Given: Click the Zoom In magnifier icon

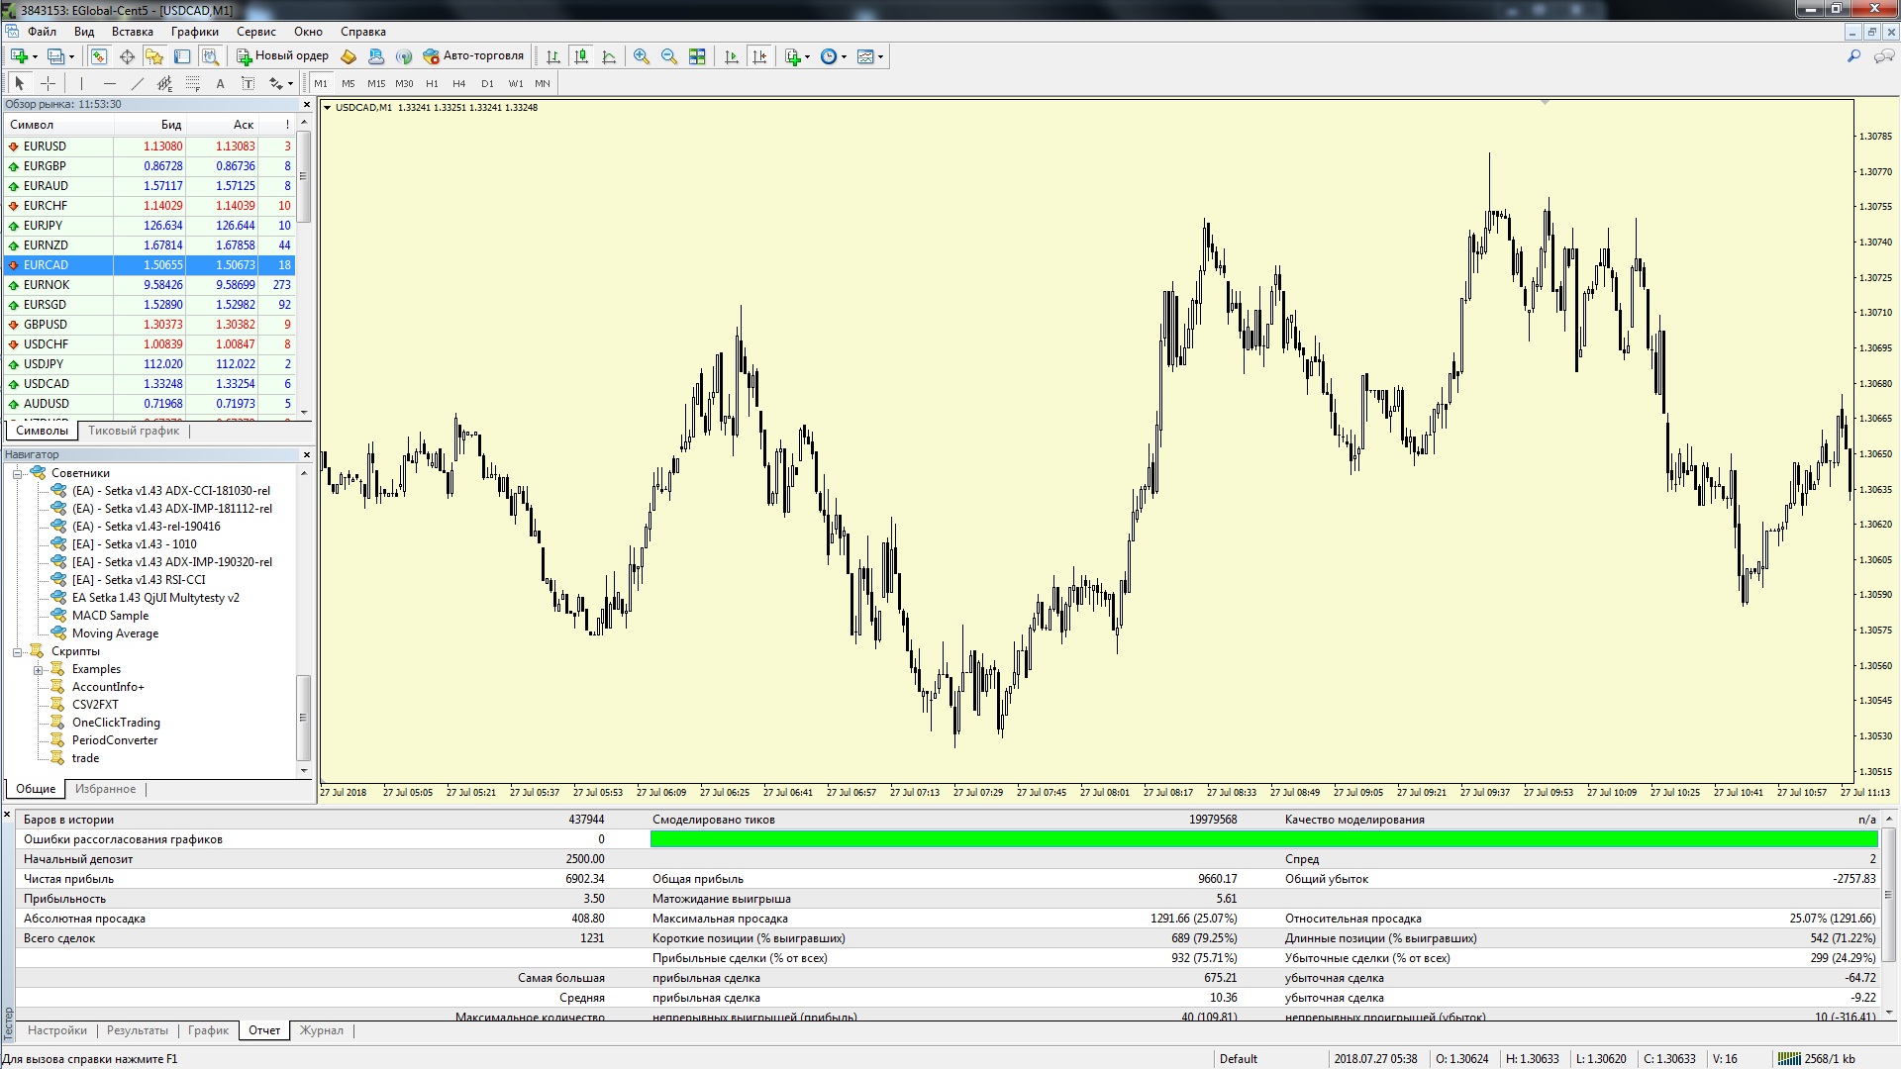Looking at the screenshot, I should (642, 56).
